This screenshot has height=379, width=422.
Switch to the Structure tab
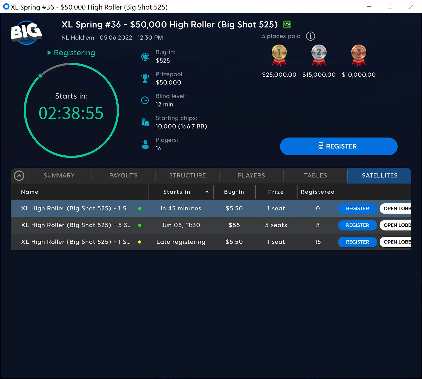click(x=187, y=176)
